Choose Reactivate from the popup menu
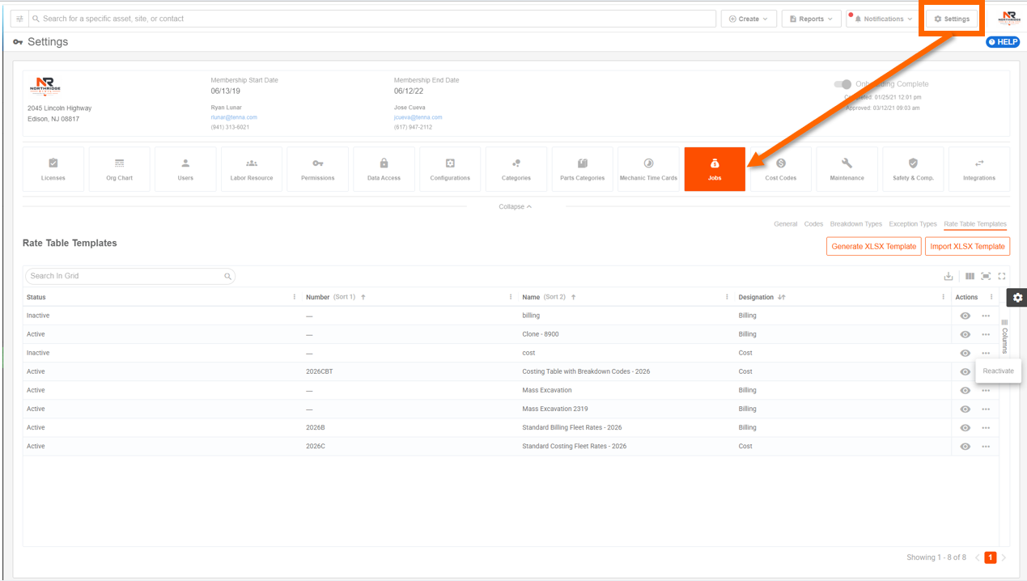This screenshot has height=581, width=1027. click(x=998, y=371)
